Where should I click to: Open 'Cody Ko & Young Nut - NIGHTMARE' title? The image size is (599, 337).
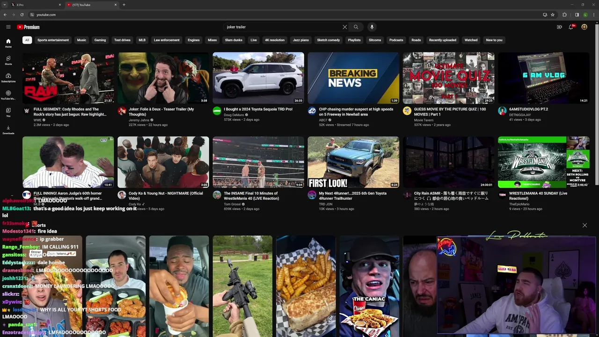pos(166,196)
